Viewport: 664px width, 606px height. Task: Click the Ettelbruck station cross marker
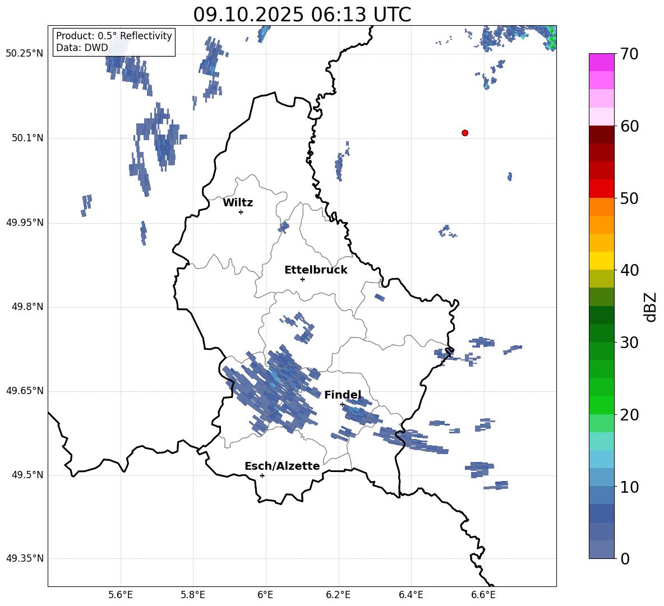tap(302, 279)
